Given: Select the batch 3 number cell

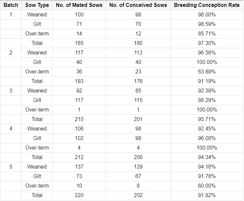Looking at the screenshot, I should click(x=11, y=91).
